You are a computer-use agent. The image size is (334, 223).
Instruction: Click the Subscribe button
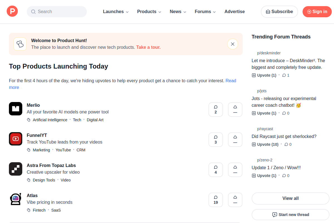pyautogui.click(x=279, y=12)
